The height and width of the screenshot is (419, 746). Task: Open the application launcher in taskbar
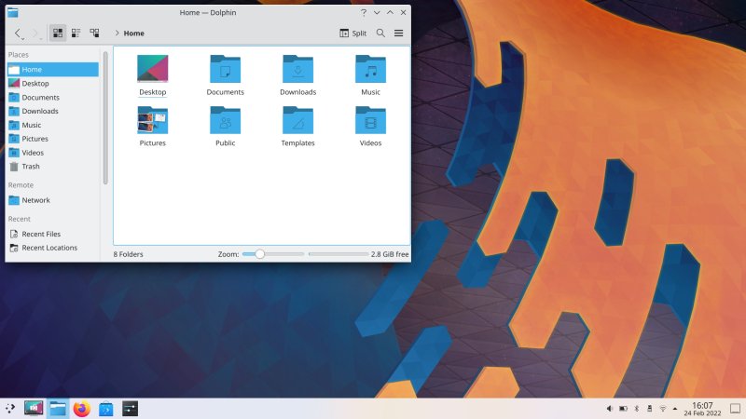tap(10, 408)
